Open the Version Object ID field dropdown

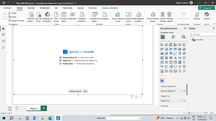pyautogui.click(x=182, y=91)
